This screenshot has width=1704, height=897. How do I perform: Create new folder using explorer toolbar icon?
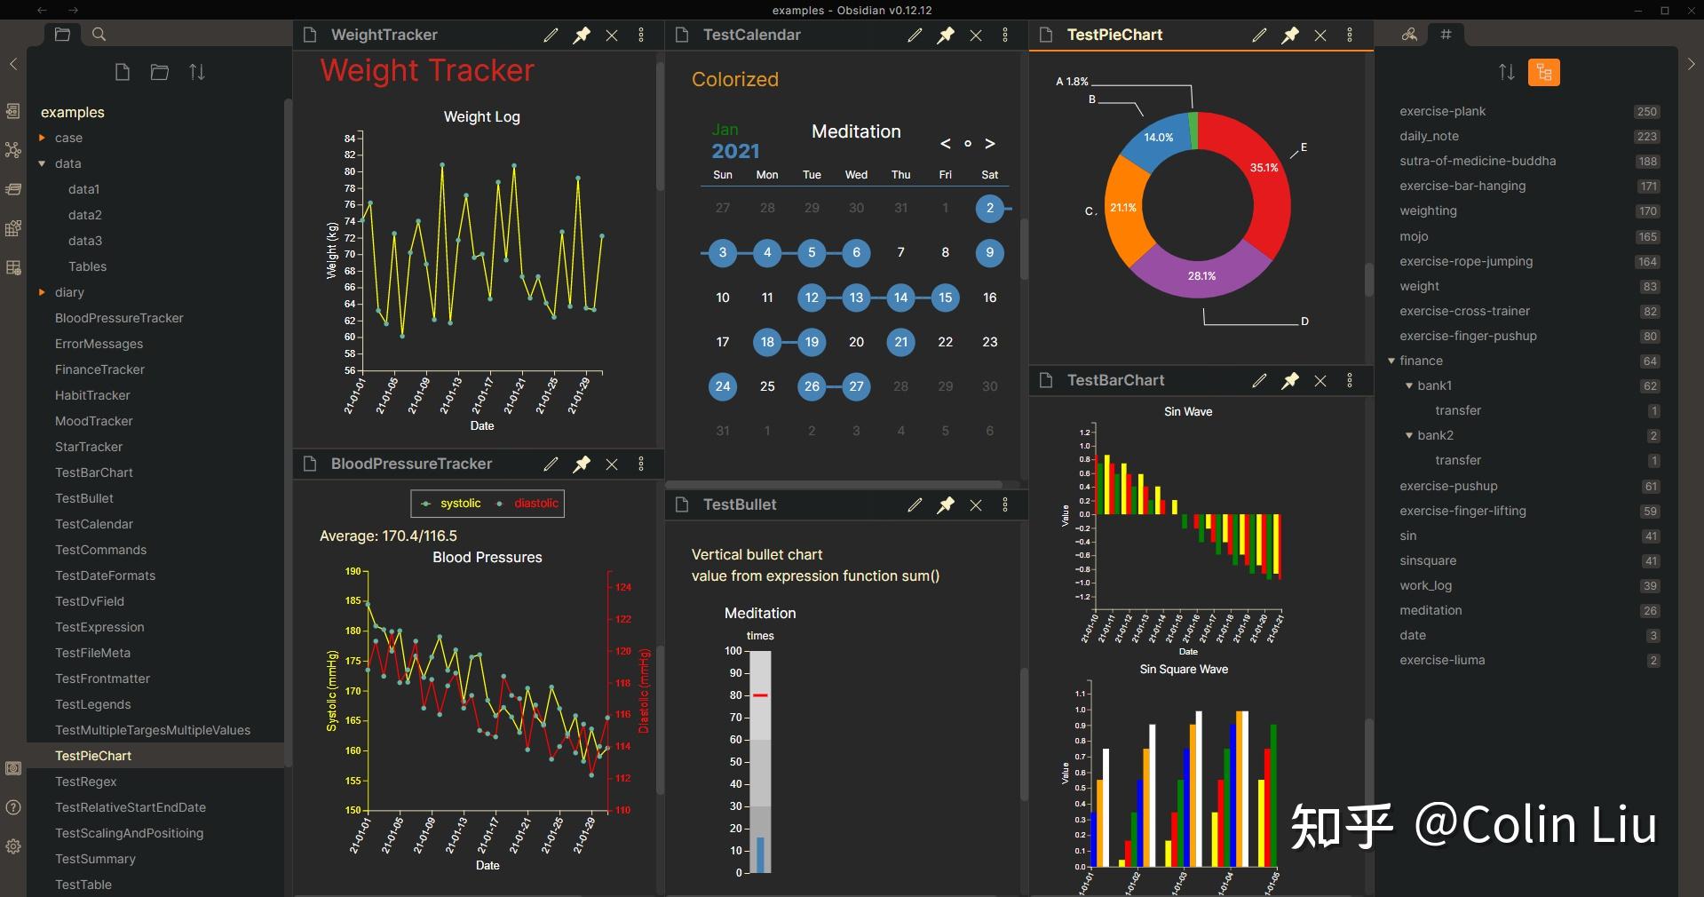(x=160, y=72)
